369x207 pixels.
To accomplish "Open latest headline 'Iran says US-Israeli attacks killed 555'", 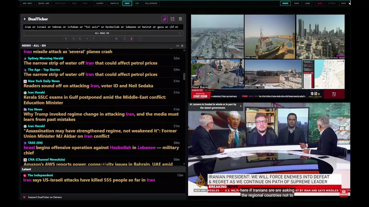I will coord(89,180).
